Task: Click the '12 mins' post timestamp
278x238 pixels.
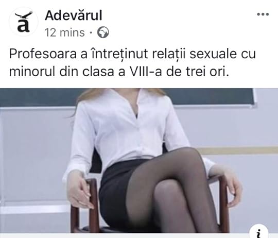Action: coord(64,32)
